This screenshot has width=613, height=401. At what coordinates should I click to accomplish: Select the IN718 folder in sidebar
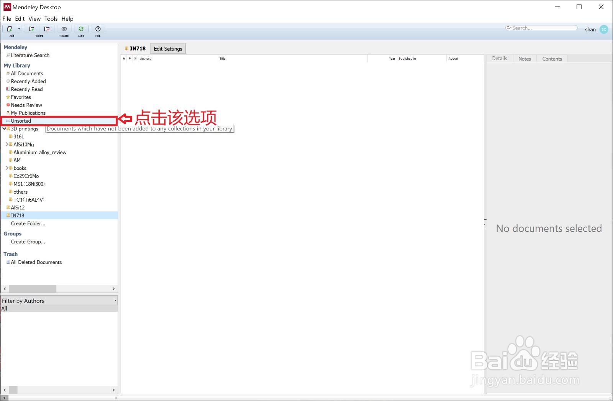[x=59, y=215]
